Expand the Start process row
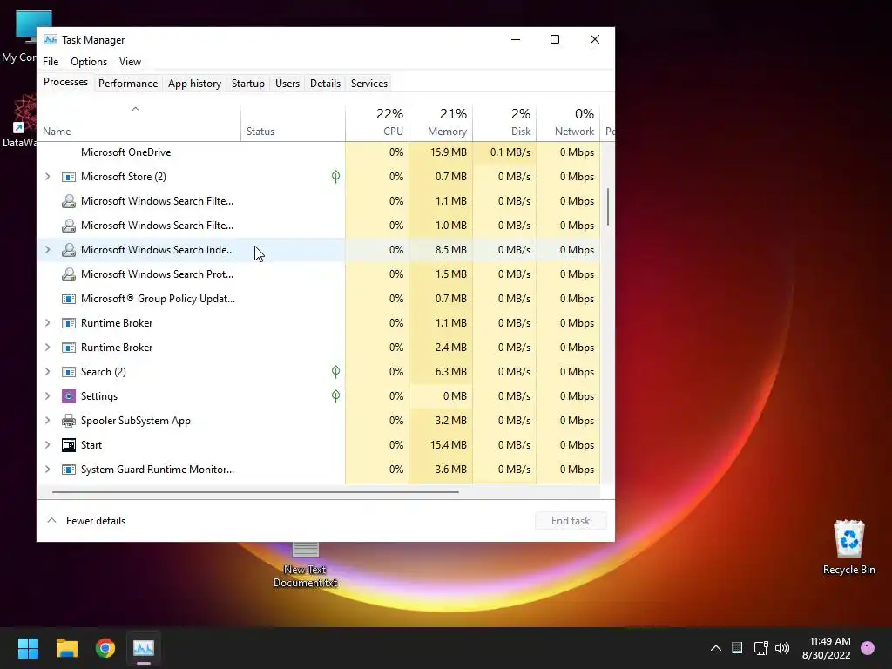 coord(48,445)
